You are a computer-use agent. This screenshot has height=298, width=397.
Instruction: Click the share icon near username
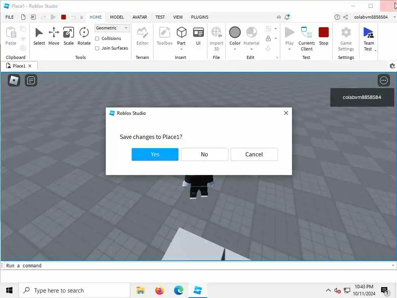[345, 17]
